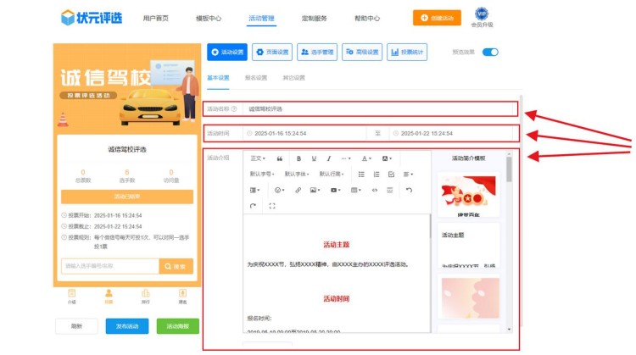Switch to the 报名设置 tab
This screenshot has height=355, width=636.
pyautogui.click(x=256, y=78)
